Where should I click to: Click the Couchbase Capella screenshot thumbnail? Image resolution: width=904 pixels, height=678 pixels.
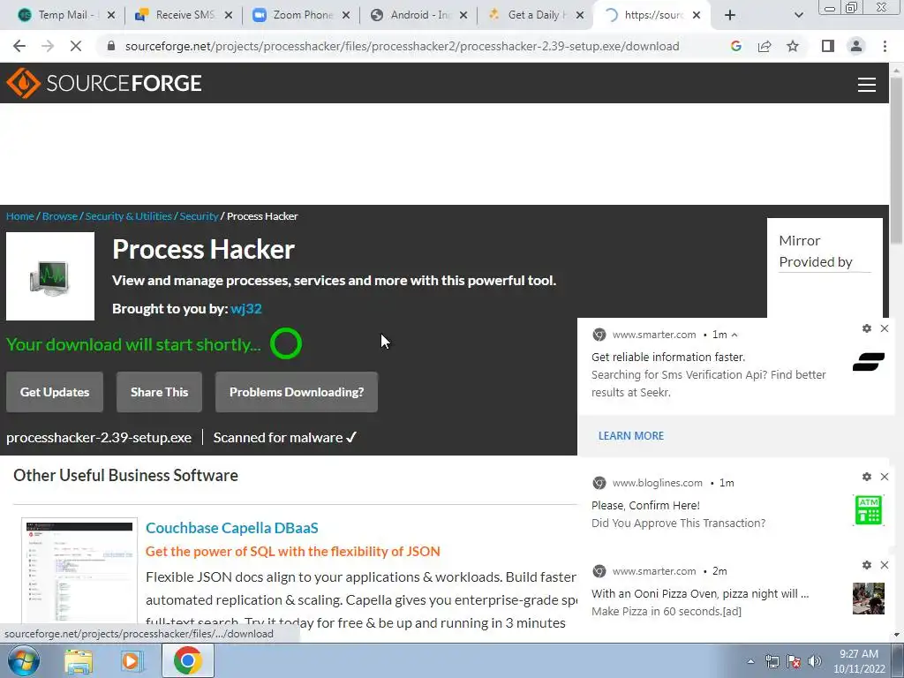(79, 571)
